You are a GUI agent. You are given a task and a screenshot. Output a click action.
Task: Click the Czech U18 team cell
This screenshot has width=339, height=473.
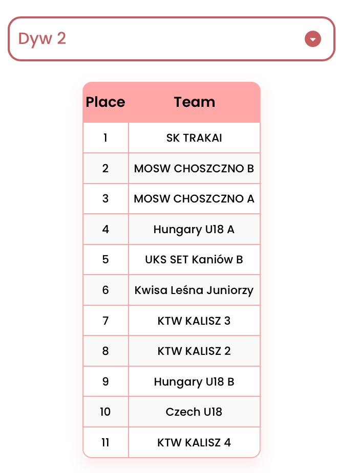coord(194,412)
